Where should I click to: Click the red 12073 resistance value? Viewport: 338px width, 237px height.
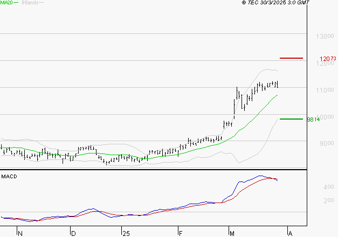pos(328,59)
